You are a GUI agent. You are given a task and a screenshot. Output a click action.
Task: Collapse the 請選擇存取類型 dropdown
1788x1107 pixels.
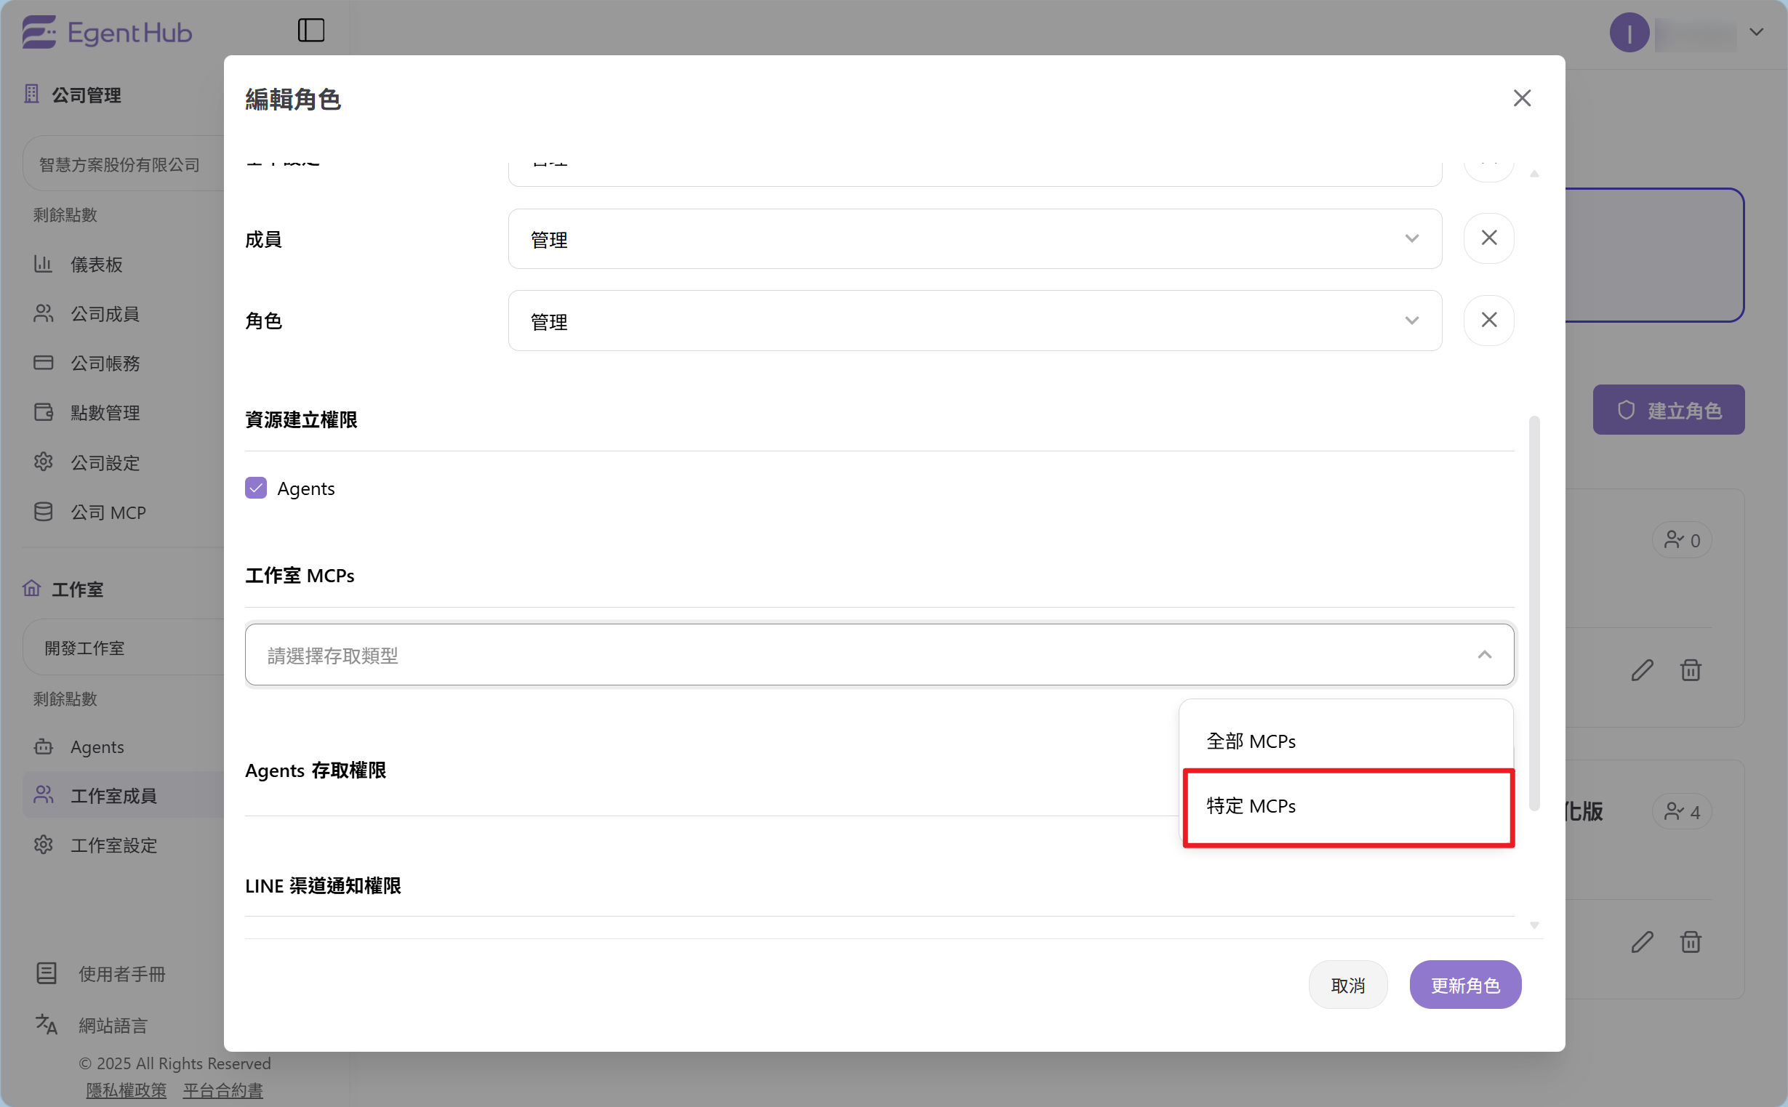pos(1483,655)
